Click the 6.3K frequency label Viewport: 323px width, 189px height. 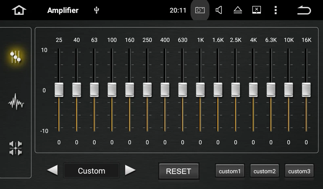coord(271,40)
